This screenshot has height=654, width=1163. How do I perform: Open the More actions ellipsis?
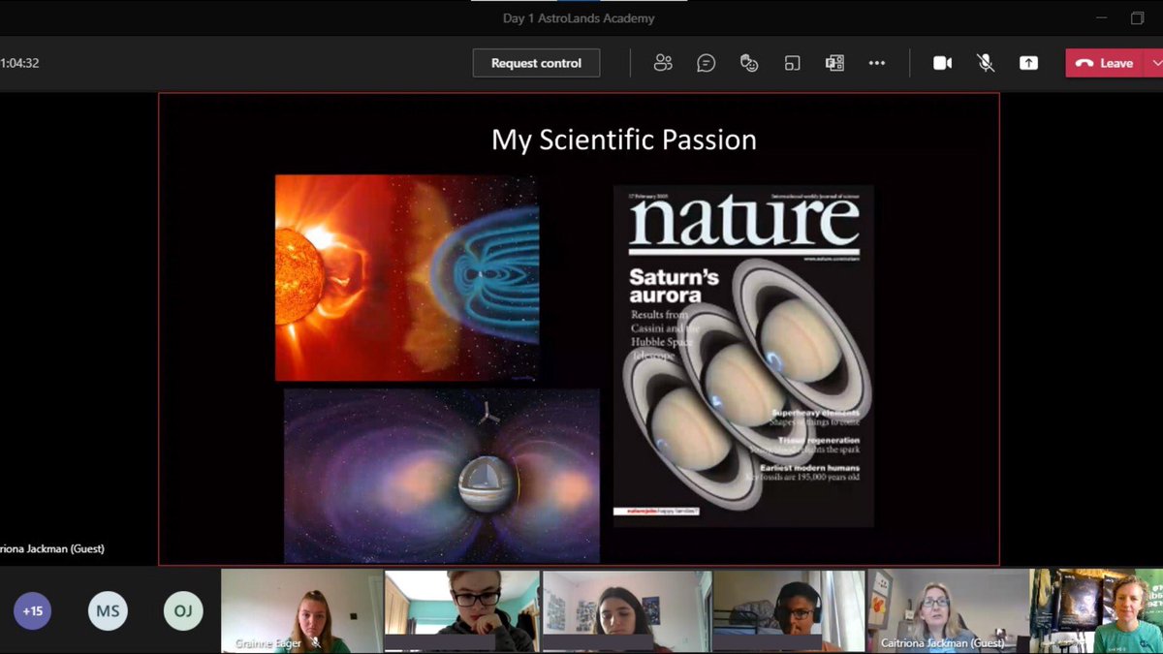pos(877,63)
